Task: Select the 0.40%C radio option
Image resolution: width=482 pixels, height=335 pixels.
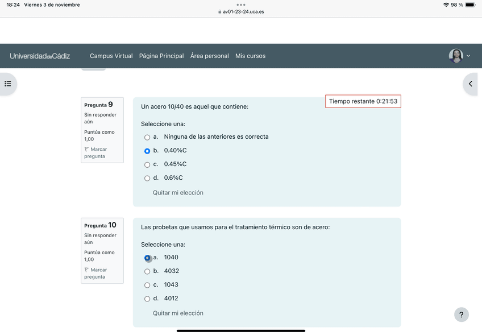Action: 147,151
